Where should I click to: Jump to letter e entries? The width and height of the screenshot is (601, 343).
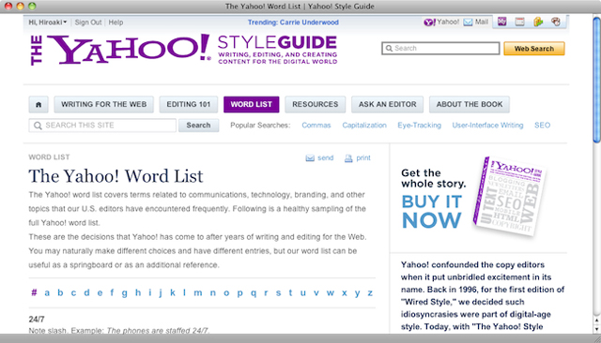tap(100, 293)
